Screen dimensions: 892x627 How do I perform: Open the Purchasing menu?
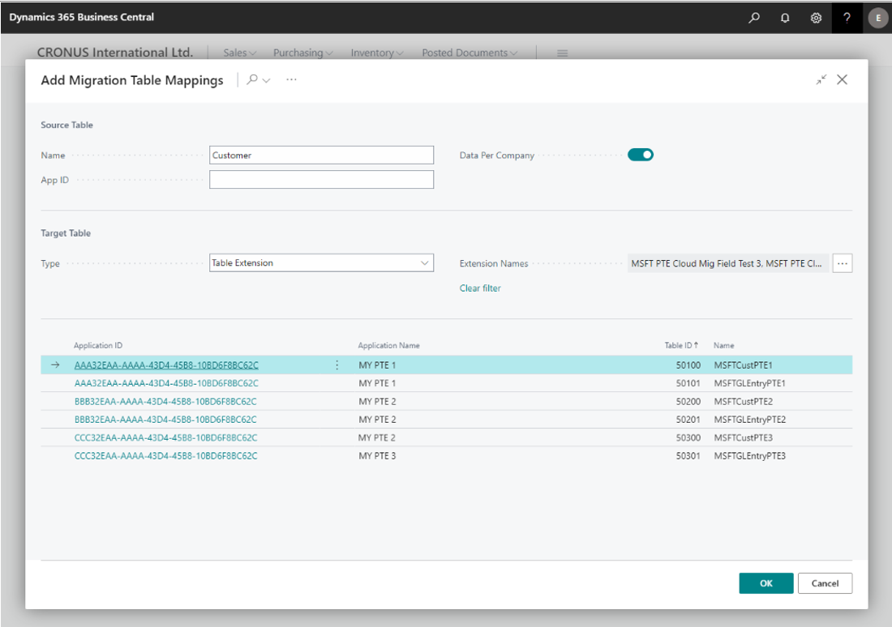coord(302,53)
